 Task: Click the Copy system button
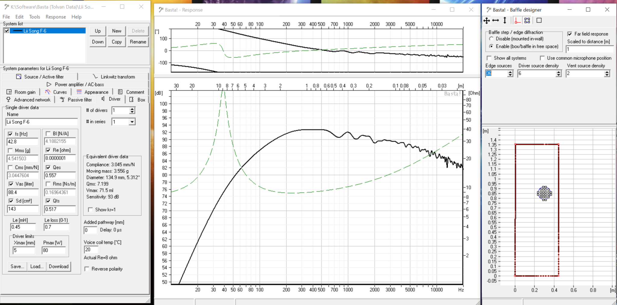117,42
